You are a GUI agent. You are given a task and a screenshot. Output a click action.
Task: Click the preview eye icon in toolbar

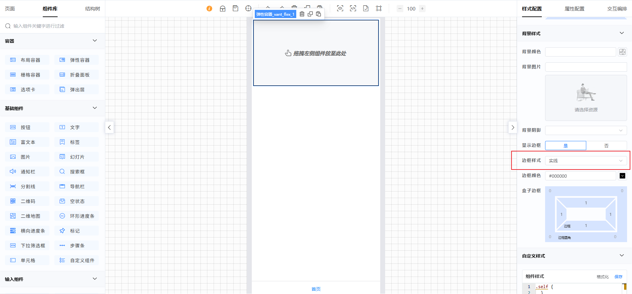pos(340,9)
